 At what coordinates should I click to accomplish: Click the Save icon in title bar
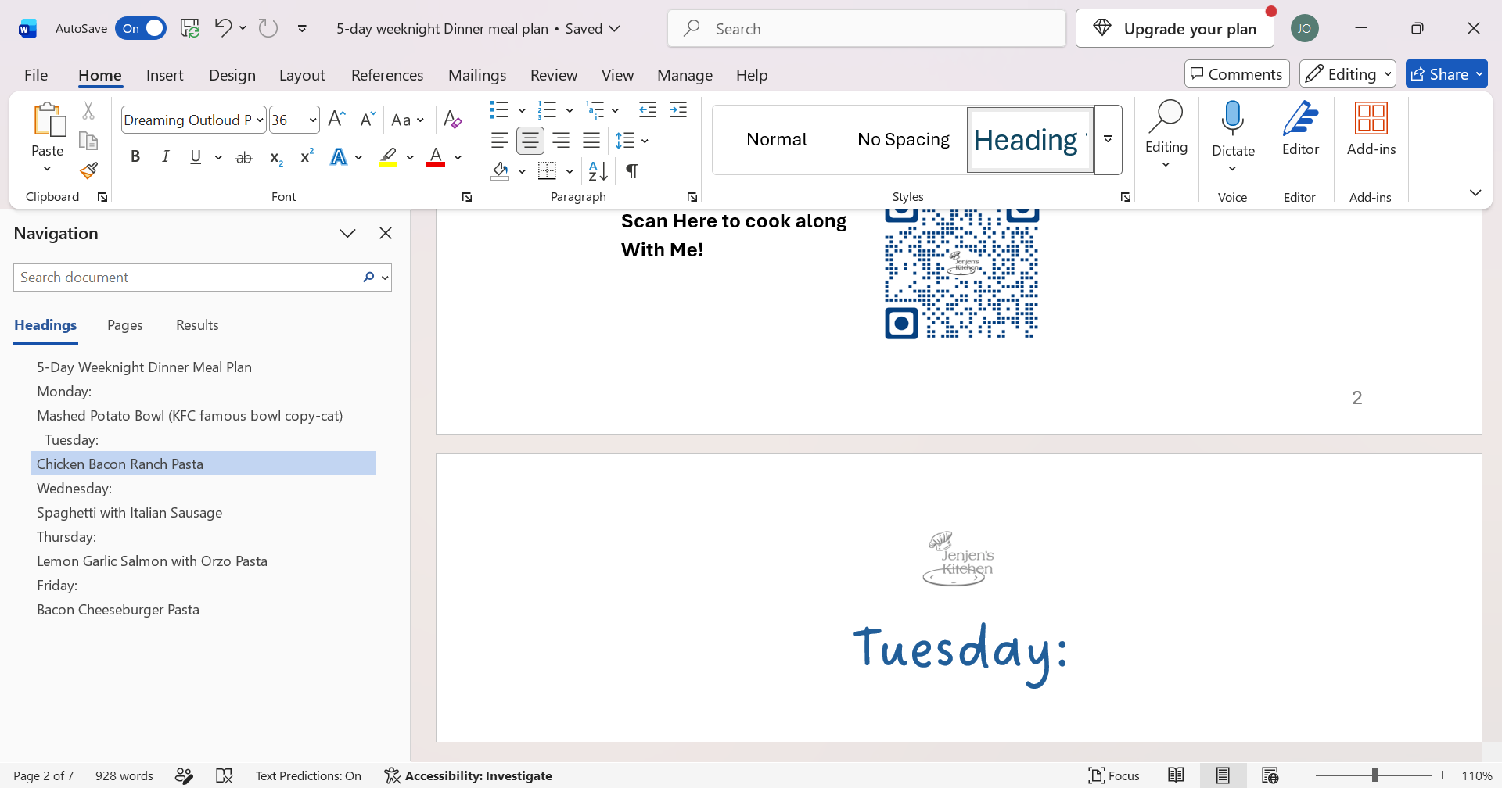190,29
